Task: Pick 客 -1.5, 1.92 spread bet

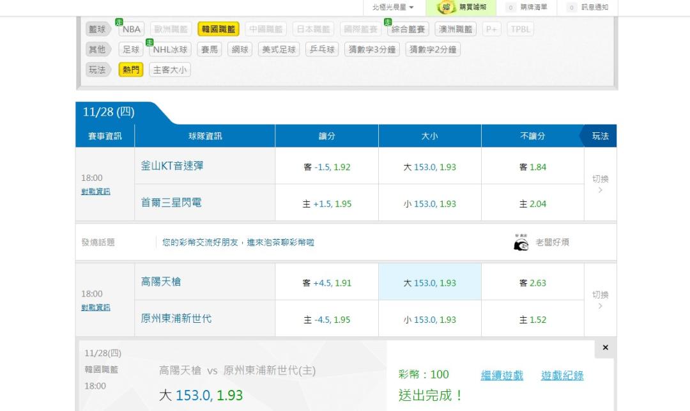Action: [326, 167]
